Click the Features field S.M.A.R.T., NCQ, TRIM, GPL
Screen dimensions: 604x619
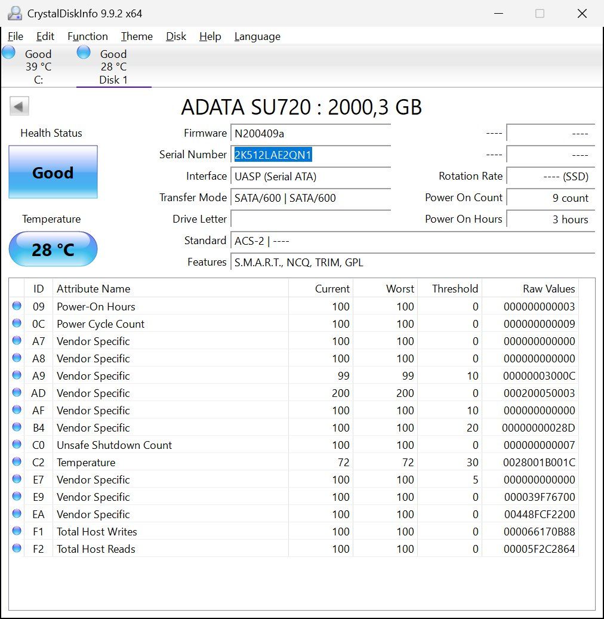click(413, 262)
